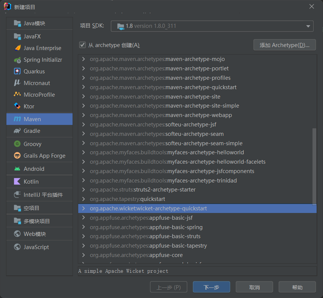This screenshot has width=323, height=298.
Task: Close the 新建项目 dialog
Action: [312, 7]
